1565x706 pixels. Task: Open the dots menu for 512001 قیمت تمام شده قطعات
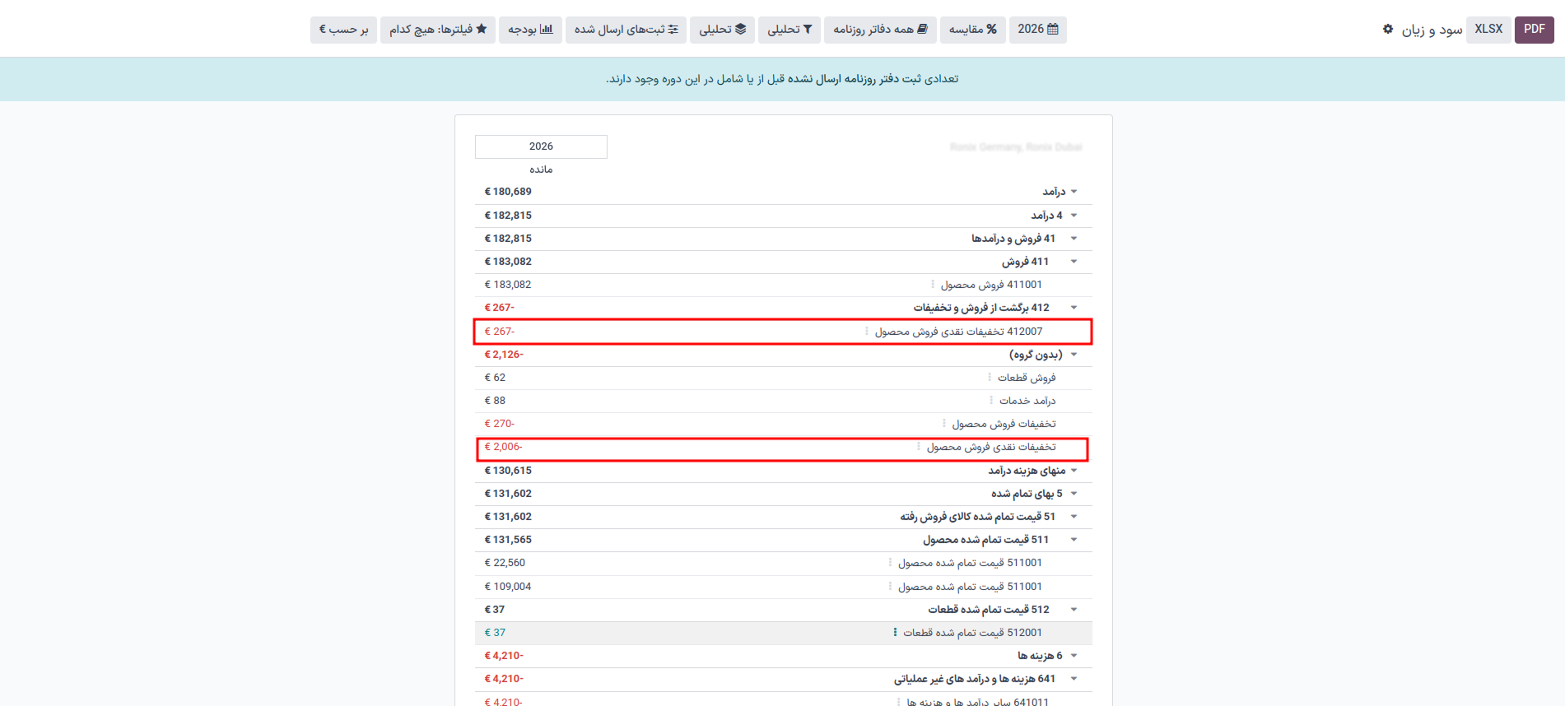pos(895,633)
